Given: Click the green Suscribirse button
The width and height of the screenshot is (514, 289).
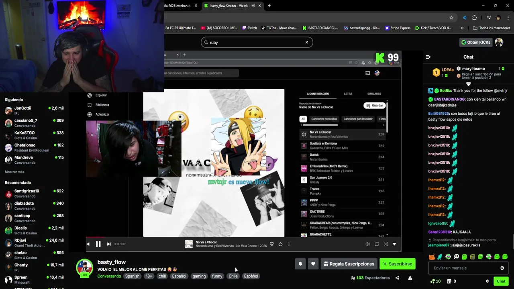Looking at the screenshot, I should point(398,264).
